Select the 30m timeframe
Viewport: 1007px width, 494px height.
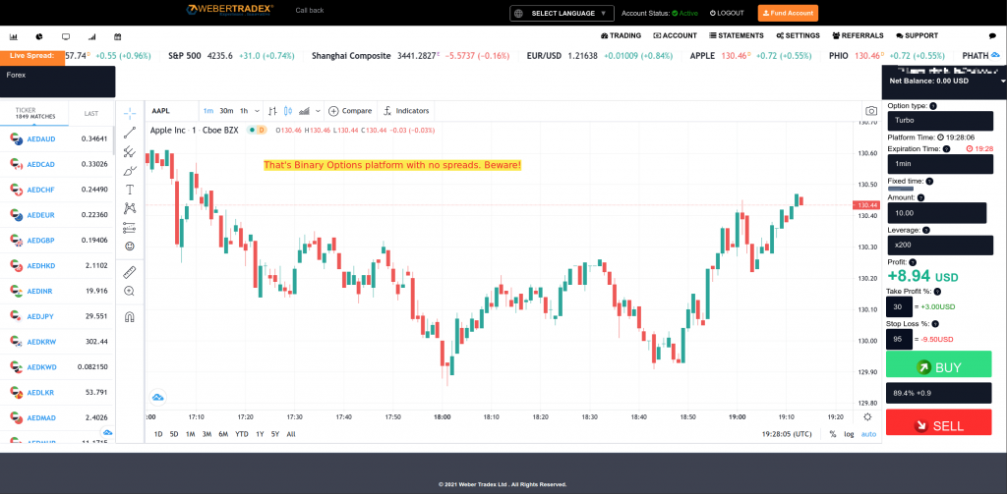coord(226,111)
